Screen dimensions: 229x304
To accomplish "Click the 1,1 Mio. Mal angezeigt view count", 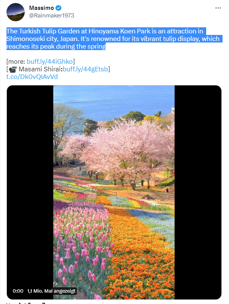I will [x=51, y=291].
